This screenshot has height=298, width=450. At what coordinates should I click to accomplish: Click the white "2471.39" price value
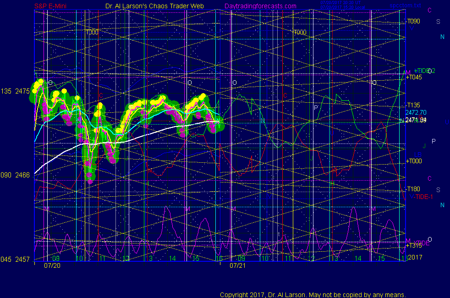click(x=416, y=120)
